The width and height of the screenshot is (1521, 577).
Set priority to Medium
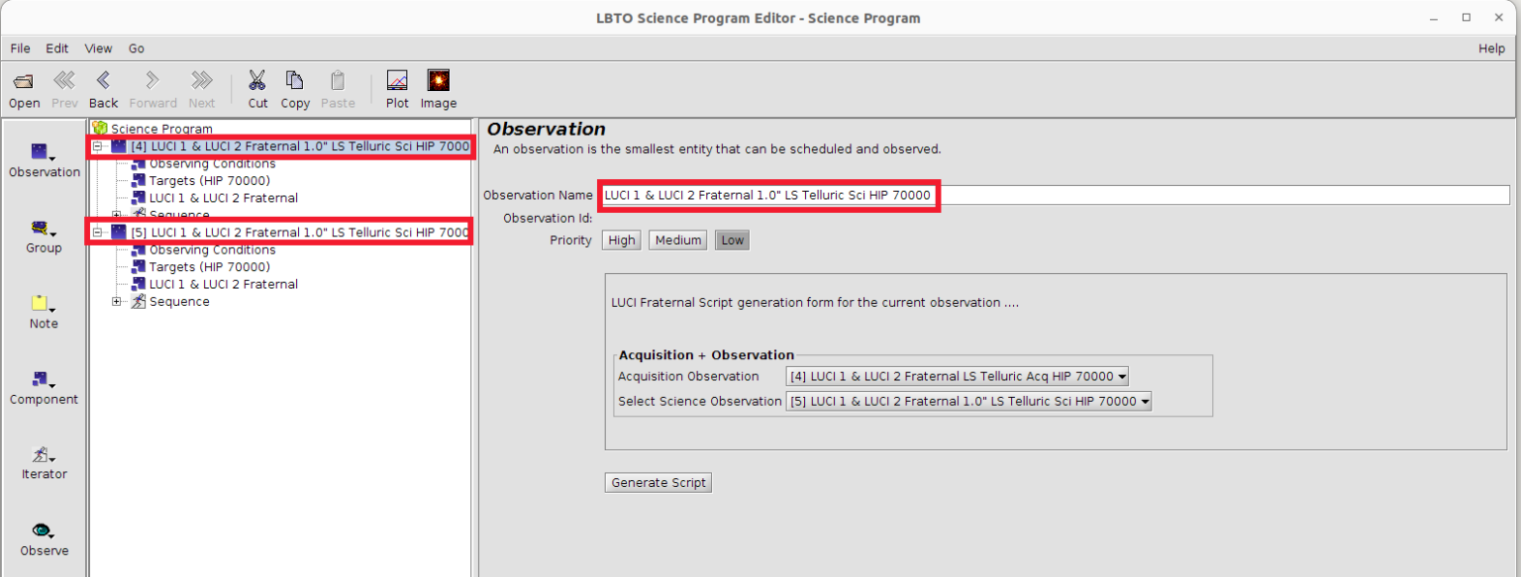coord(678,240)
